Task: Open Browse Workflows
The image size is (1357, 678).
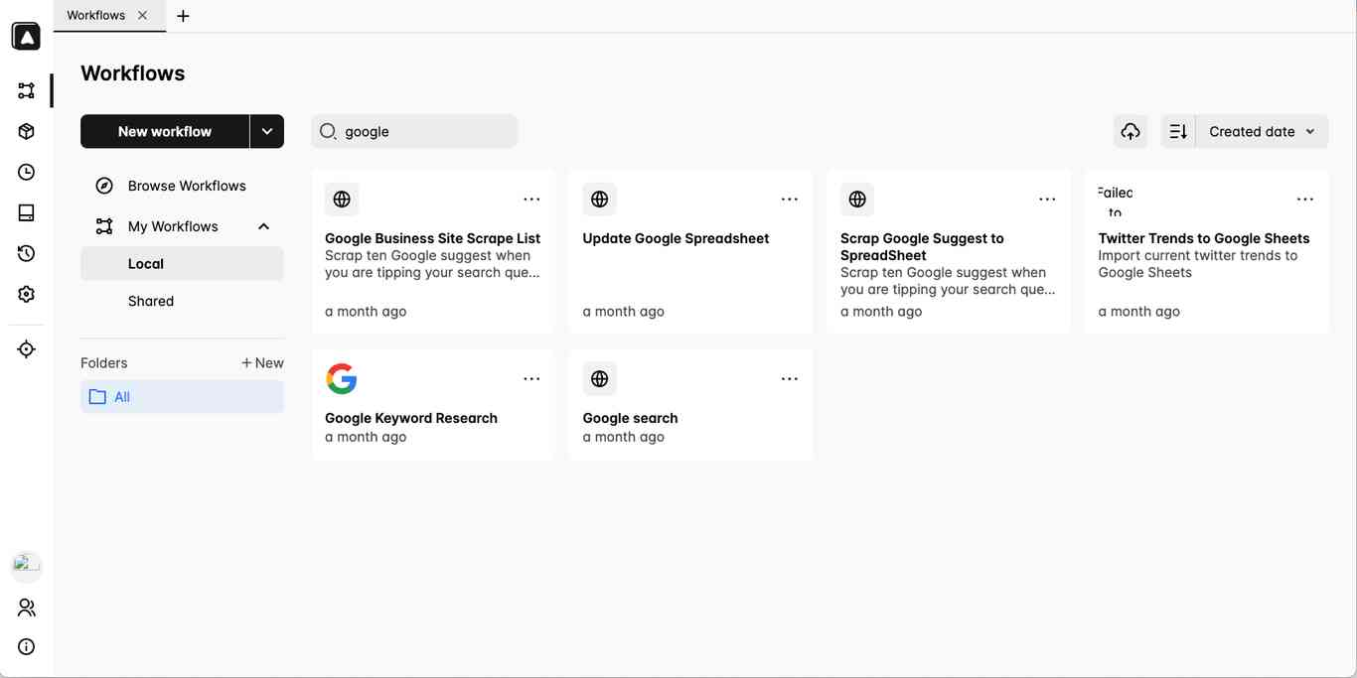Action: pos(187,186)
